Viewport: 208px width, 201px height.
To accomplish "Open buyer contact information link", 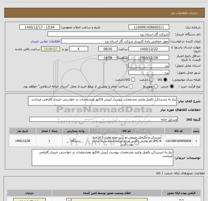I will 45,41.
